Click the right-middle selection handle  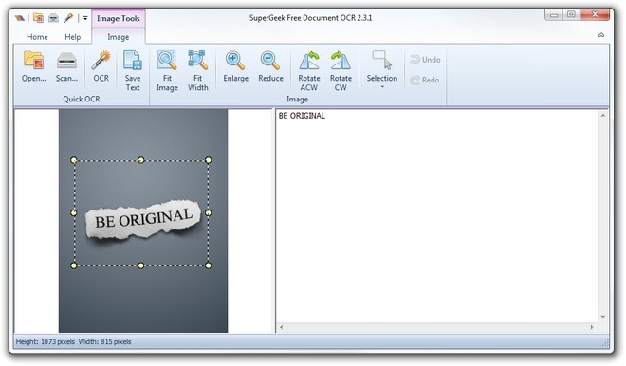[x=208, y=212]
